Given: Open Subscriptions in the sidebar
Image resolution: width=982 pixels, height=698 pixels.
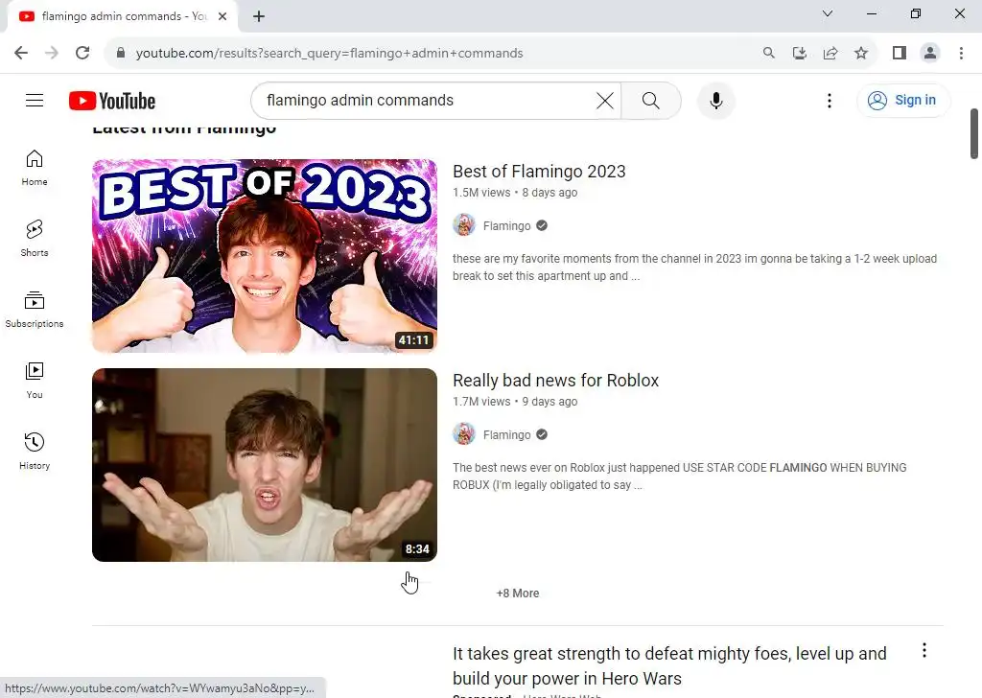Looking at the screenshot, I should [x=35, y=310].
